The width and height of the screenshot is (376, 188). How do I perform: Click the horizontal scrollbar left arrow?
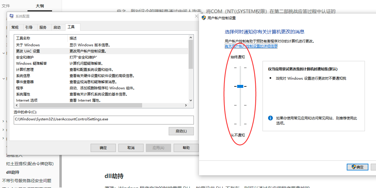coord(16,105)
